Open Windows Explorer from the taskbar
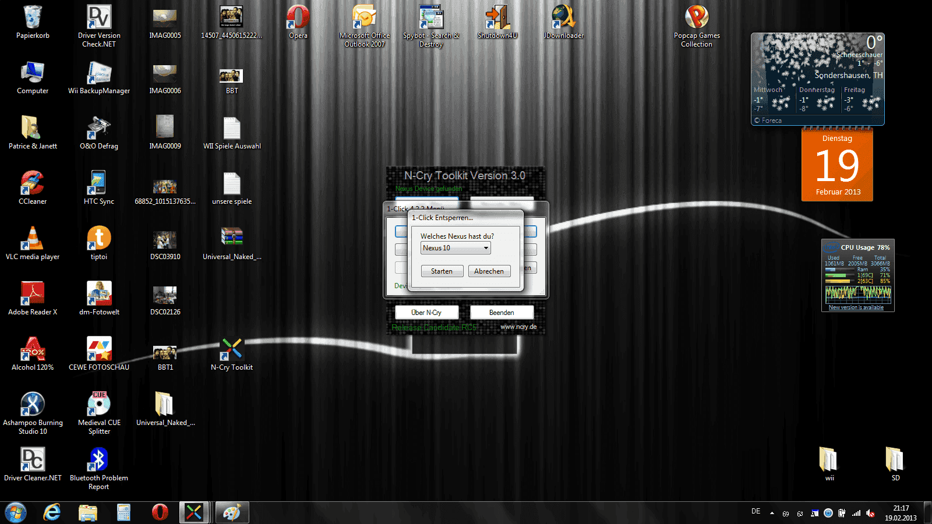932x524 pixels. [88, 512]
